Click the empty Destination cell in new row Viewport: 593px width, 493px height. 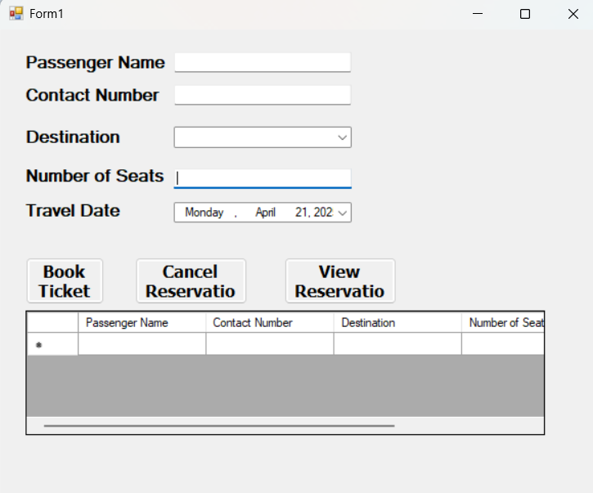[397, 344]
